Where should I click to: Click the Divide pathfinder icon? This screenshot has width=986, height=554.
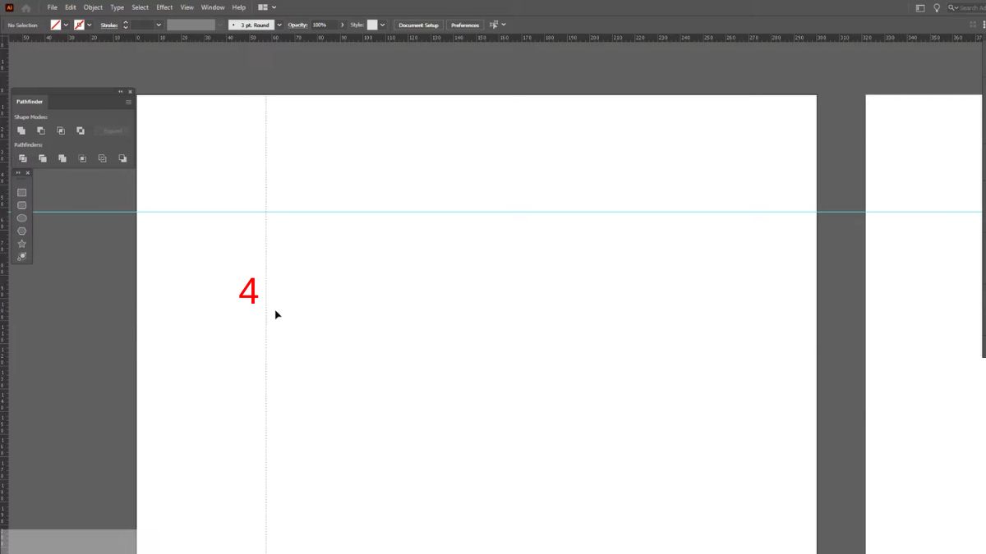23,158
